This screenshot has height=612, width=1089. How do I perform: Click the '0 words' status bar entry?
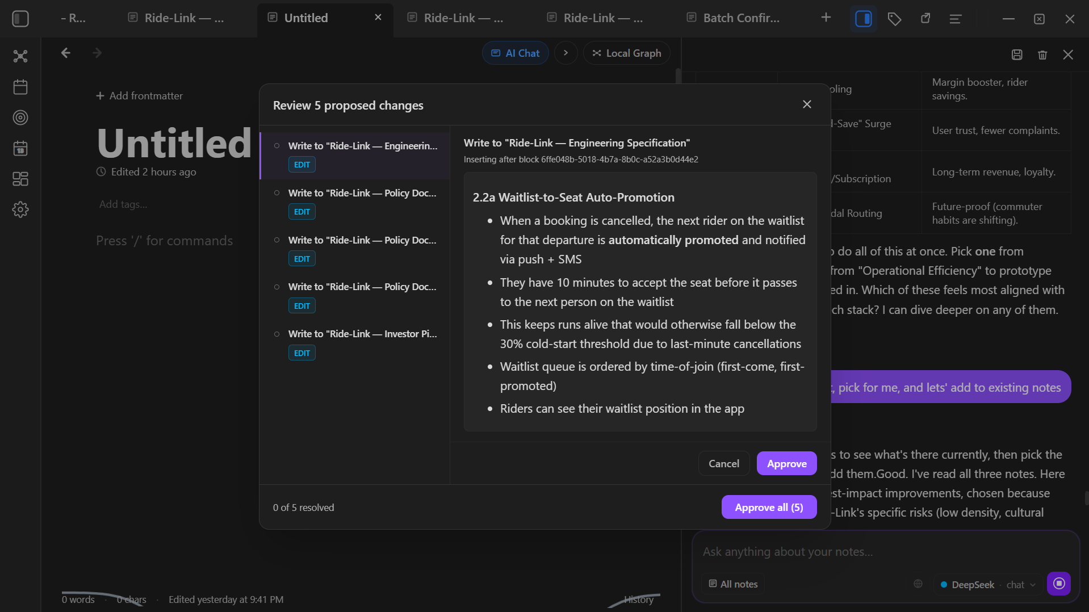click(x=78, y=600)
